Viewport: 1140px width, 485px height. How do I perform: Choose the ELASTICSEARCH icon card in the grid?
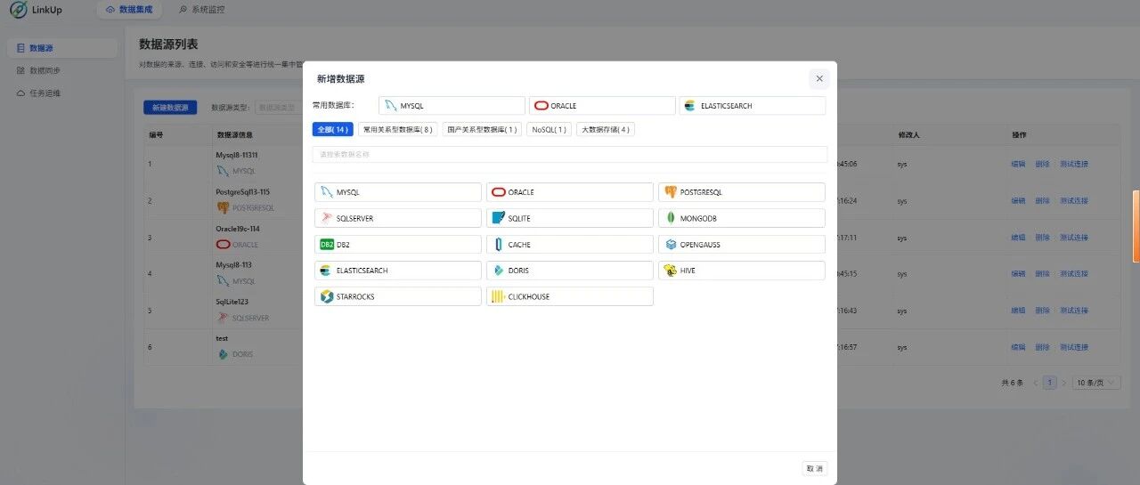coord(398,271)
